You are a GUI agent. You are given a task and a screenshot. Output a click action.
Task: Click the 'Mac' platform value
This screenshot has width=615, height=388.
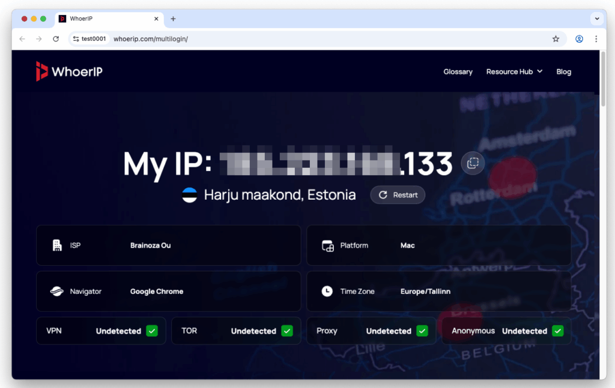tap(408, 245)
